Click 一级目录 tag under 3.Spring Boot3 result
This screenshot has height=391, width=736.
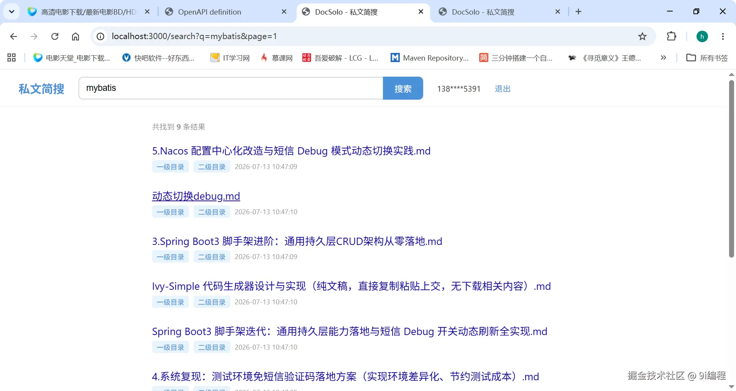click(x=171, y=257)
